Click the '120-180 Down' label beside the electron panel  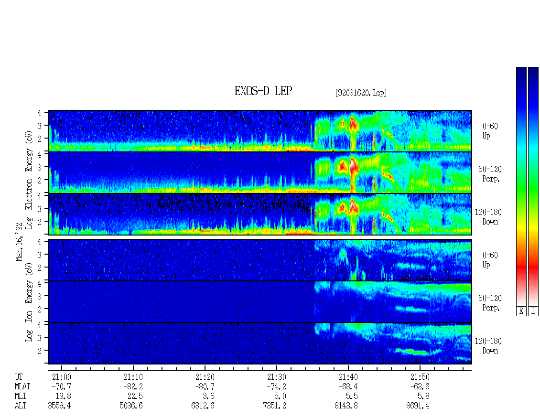pos(488,217)
